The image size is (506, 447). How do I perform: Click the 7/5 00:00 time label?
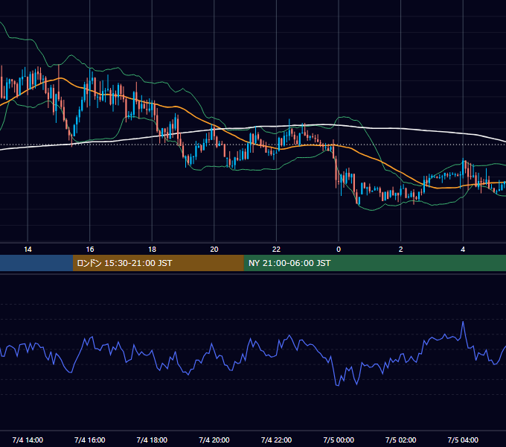(339, 440)
